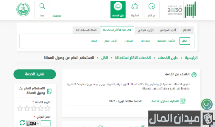Viewport: 215px width, 127px height.
Task: Filter by الأمن العام
Action: pyautogui.click(x=111, y=41)
